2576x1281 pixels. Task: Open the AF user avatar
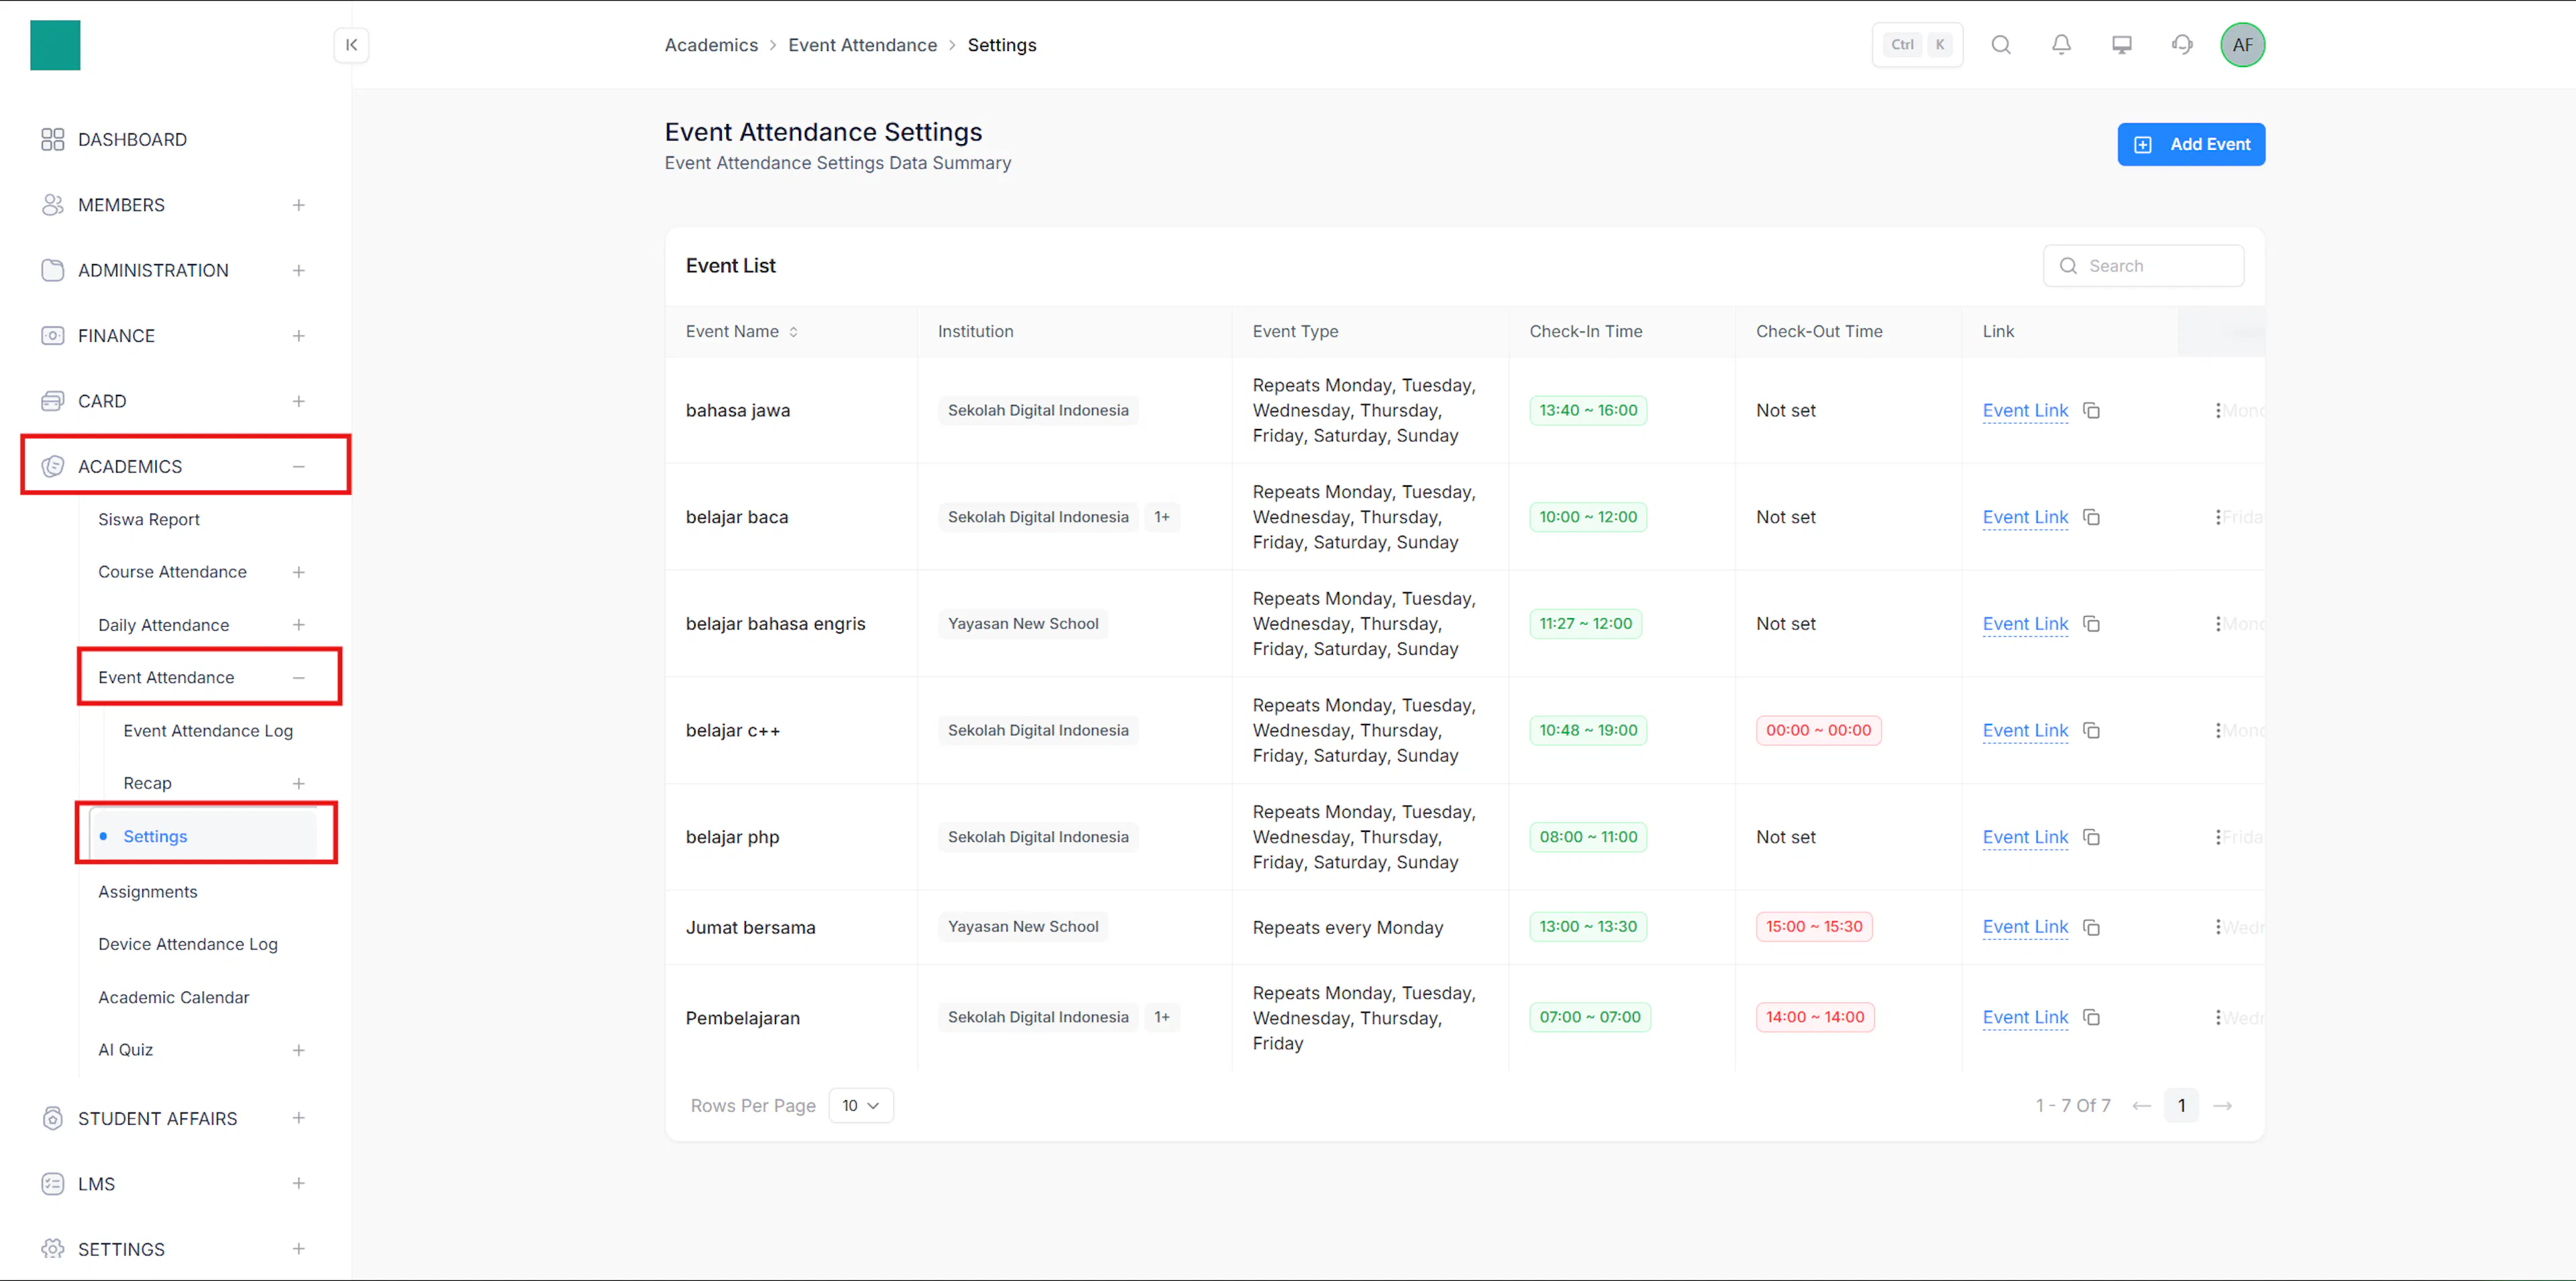point(2242,45)
